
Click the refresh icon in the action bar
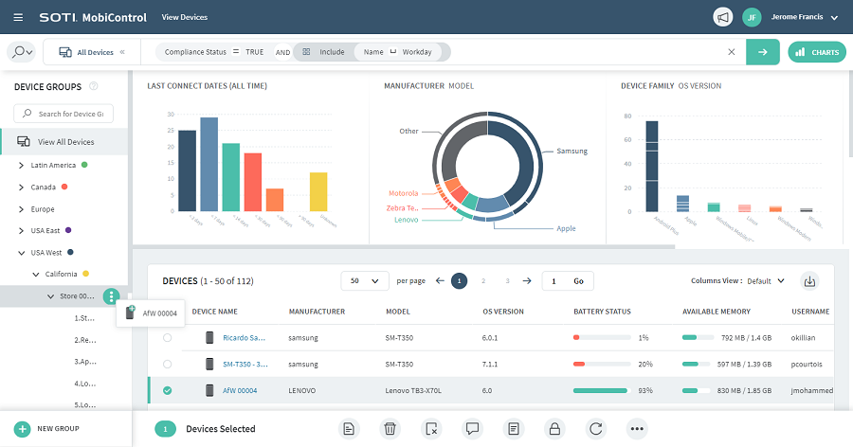click(x=595, y=429)
